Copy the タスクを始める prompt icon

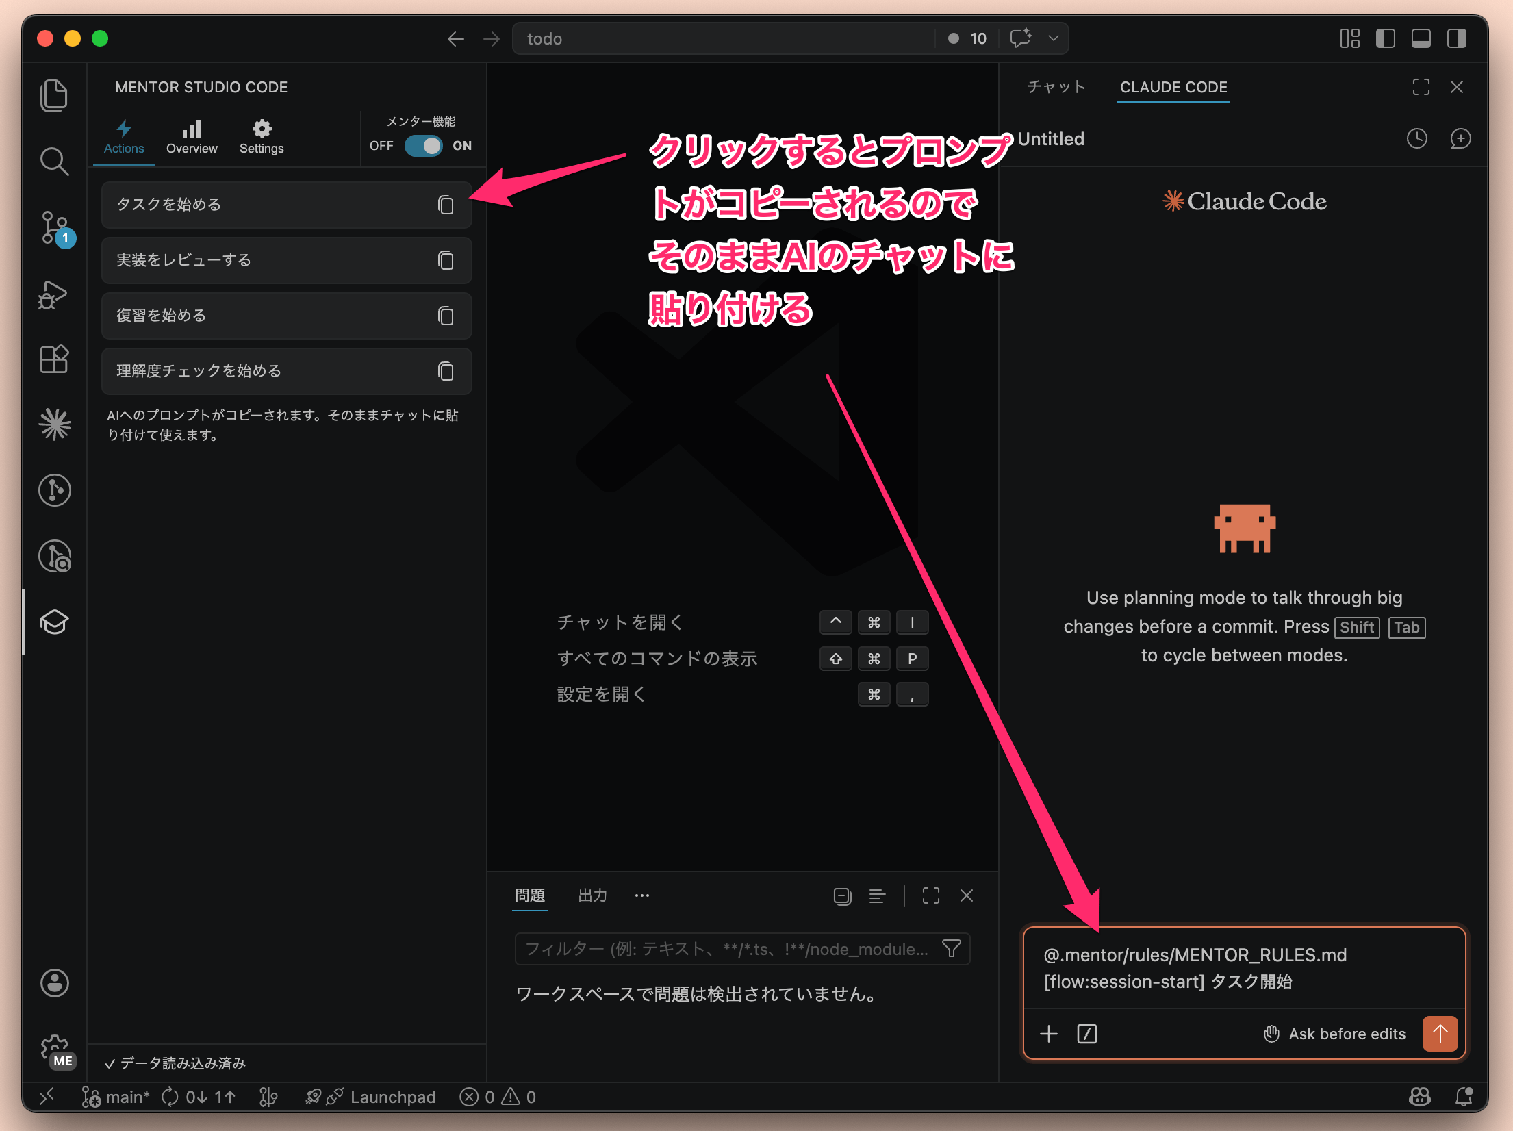click(x=446, y=205)
